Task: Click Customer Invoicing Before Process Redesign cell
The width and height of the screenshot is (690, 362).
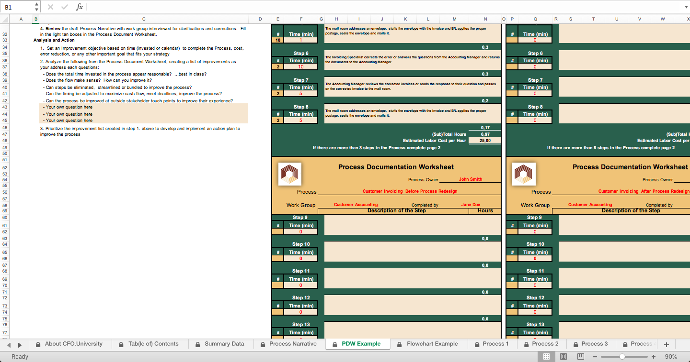Action: [x=410, y=191]
